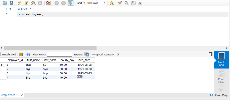230x100 pixels.
Task: Show previous result views up chevron
Action: click(x=221, y=86)
